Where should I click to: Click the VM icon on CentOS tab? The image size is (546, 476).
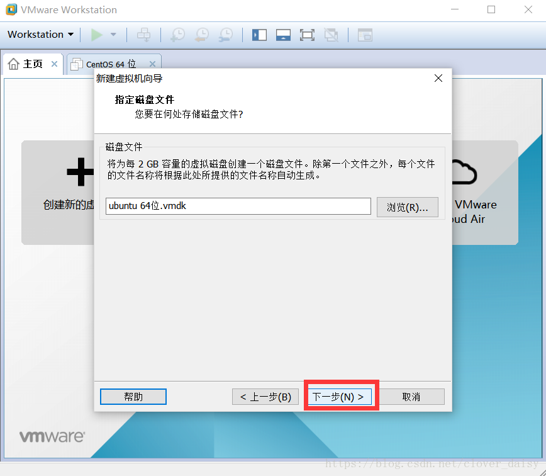click(x=77, y=64)
